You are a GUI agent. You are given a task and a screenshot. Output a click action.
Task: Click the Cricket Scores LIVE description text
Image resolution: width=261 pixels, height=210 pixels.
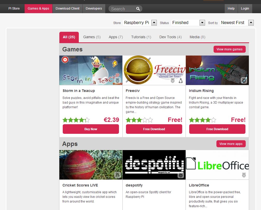[x=90, y=197]
